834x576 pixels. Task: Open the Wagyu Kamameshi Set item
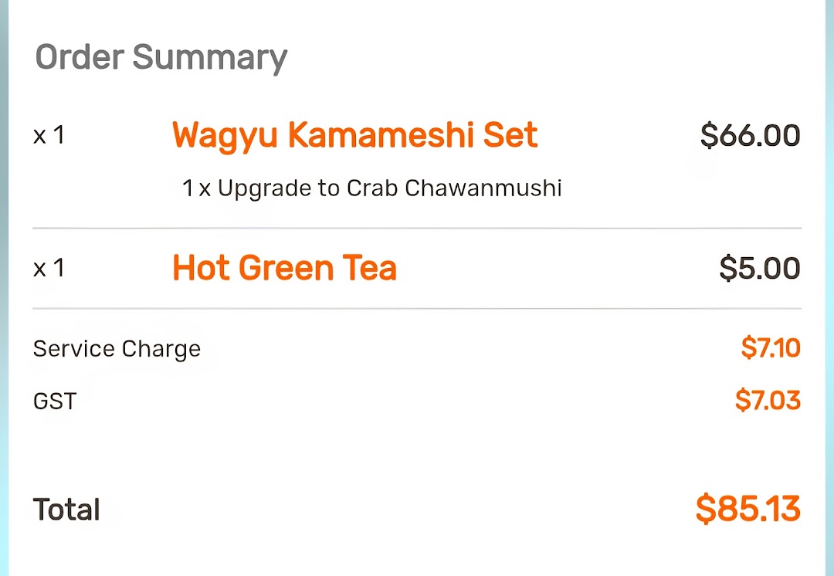tap(354, 136)
